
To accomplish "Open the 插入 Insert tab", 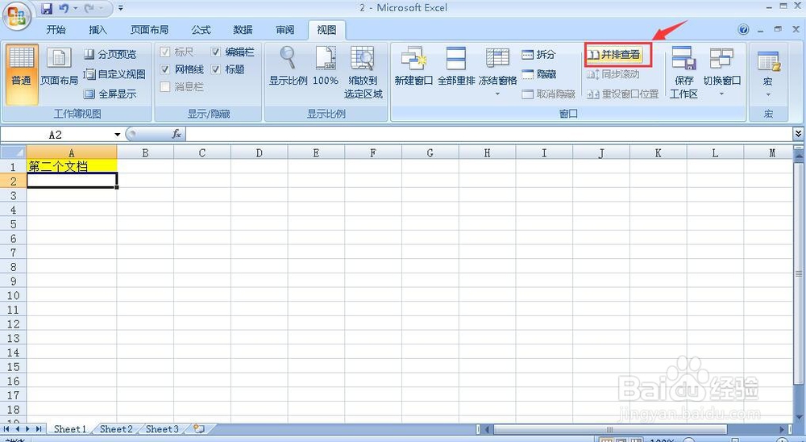I will (98, 30).
